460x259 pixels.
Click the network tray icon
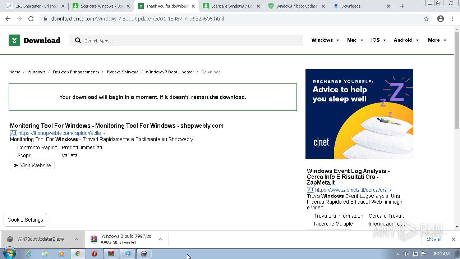click(x=415, y=254)
